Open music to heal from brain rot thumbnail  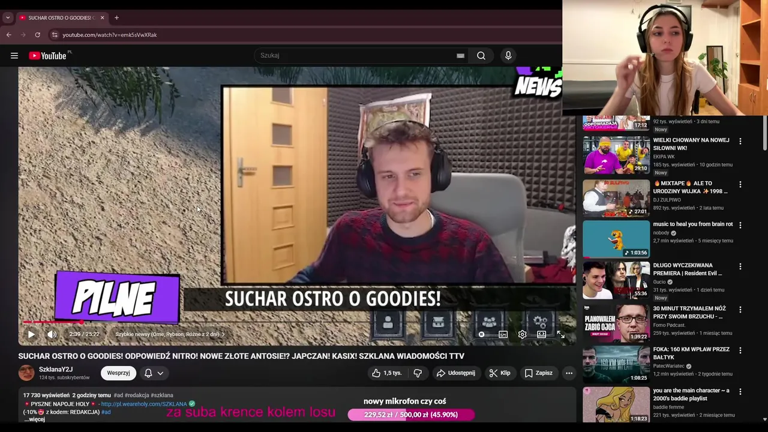pos(616,239)
